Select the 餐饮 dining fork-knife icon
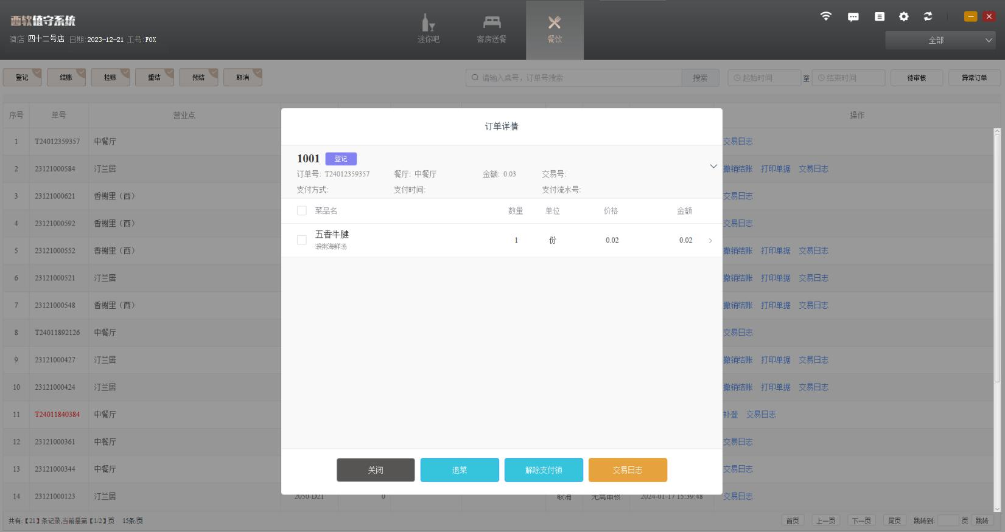The width and height of the screenshot is (1005, 532). pos(554,23)
